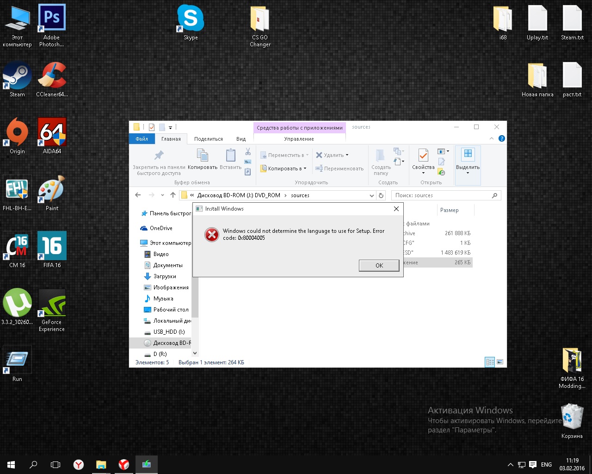
Task: Open Изображения in sidebar
Action: [x=167, y=287]
